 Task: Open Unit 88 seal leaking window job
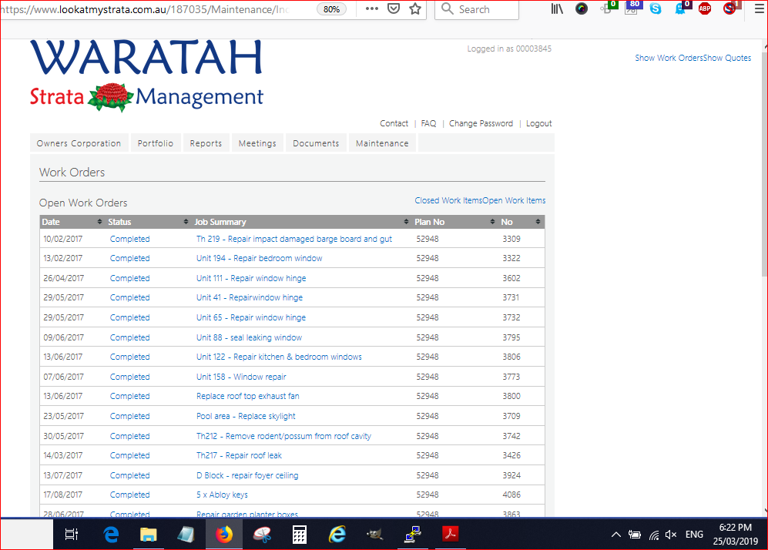[249, 337]
